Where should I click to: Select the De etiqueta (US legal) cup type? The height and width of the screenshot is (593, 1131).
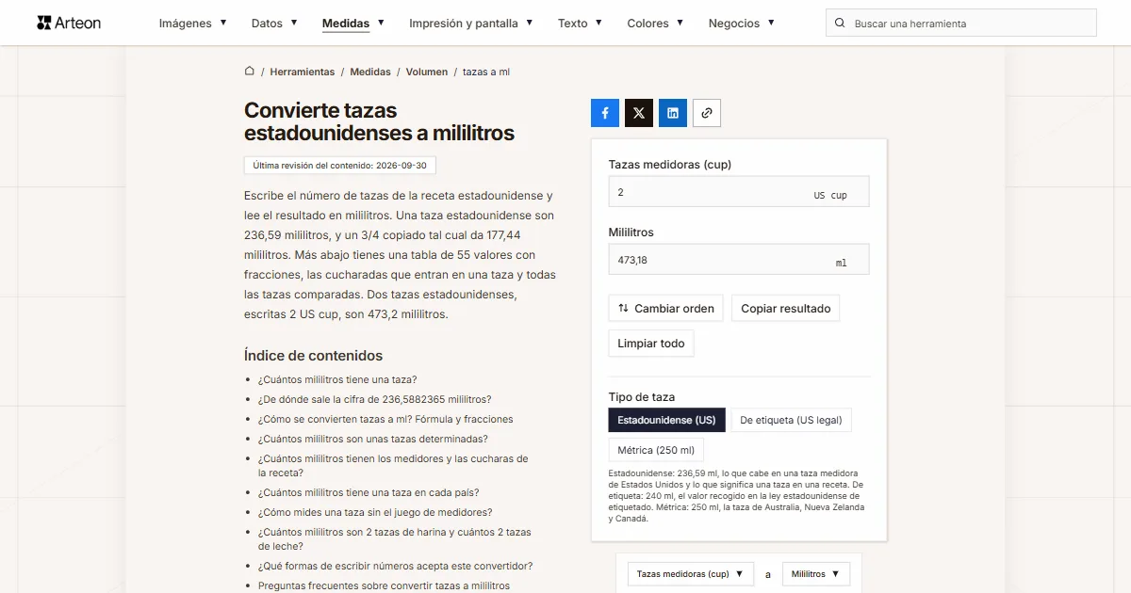click(x=792, y=420)
